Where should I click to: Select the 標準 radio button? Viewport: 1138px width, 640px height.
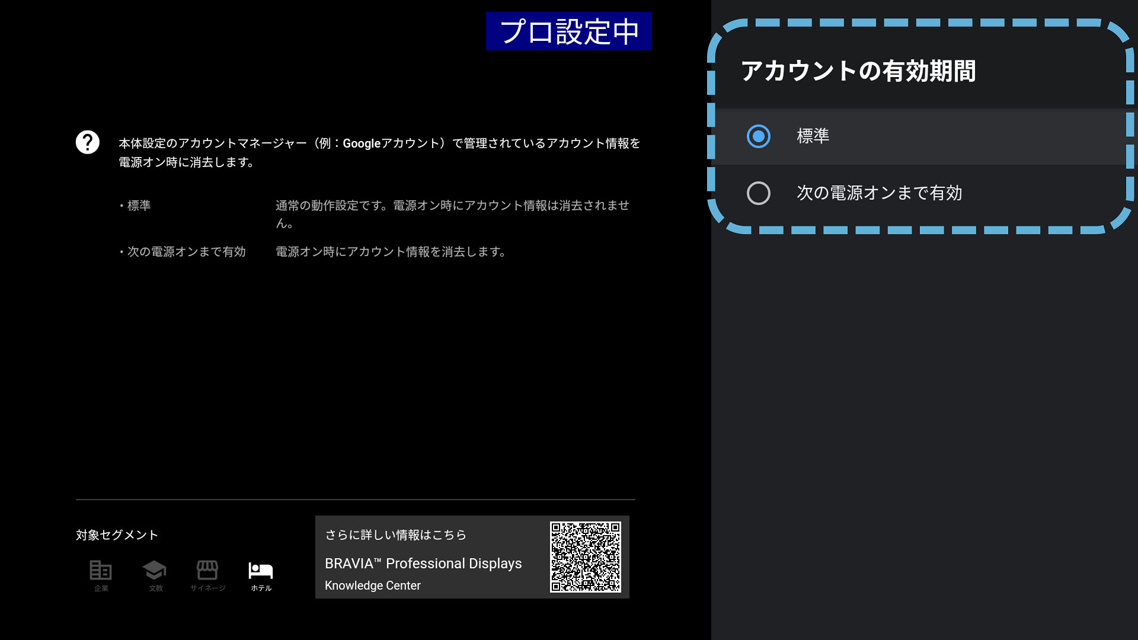click(x=758, y=136)
